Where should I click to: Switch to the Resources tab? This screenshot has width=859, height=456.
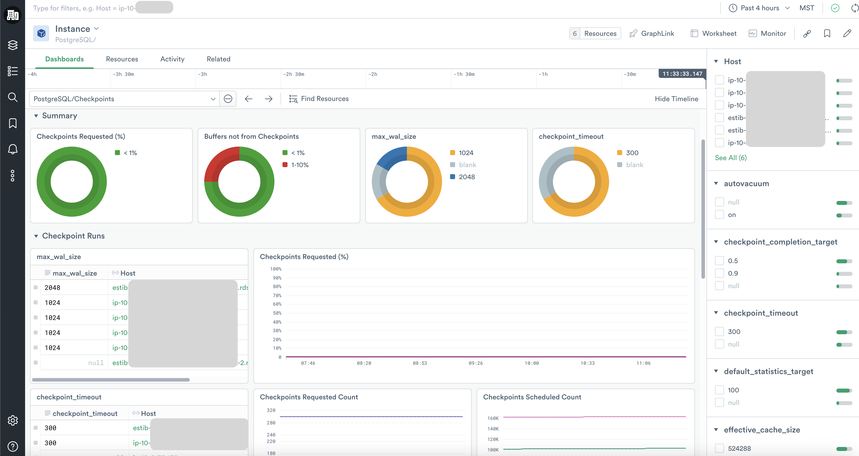pyautogui.click(x=122, y=59)
